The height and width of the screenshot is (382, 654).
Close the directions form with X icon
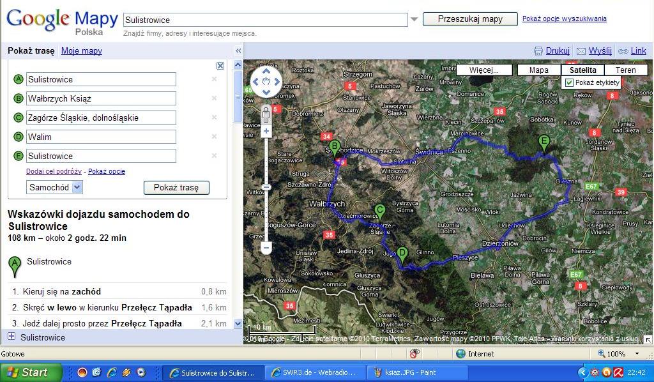(220, 66)
